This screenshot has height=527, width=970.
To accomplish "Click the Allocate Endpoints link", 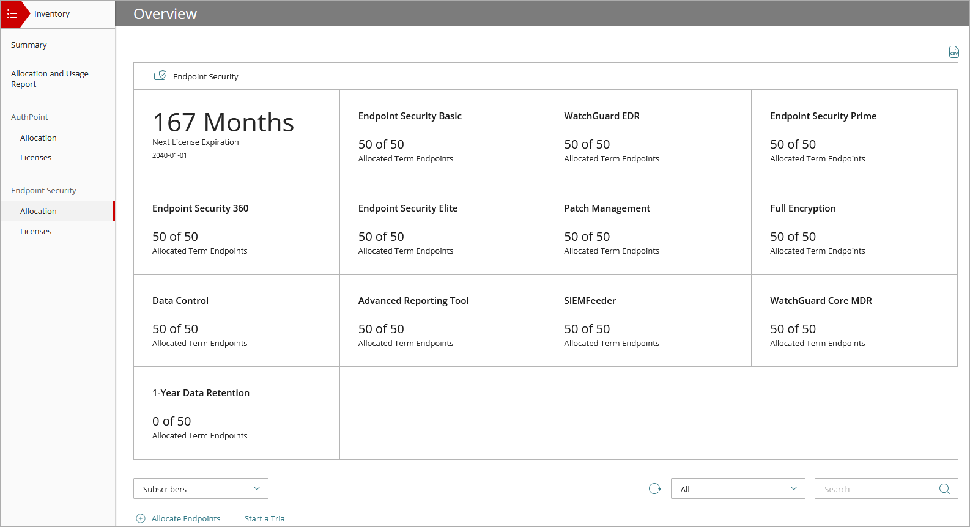I will click(186, 518).
